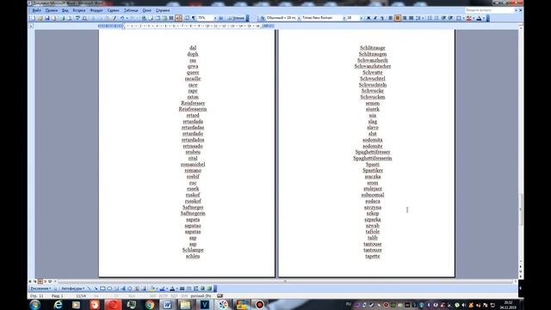Toggle italic formatting
The height and width of the screenshot is (310, 551).
[x=375, y=18]
